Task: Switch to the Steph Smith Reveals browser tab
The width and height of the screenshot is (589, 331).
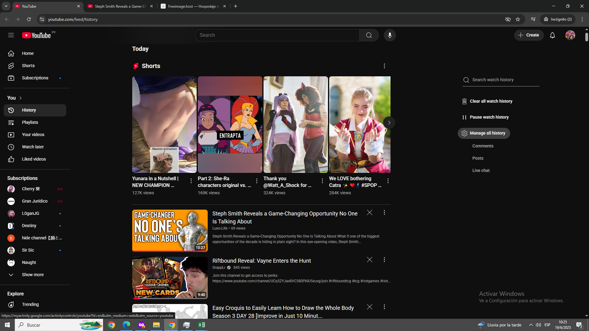Action: [120, 6]
